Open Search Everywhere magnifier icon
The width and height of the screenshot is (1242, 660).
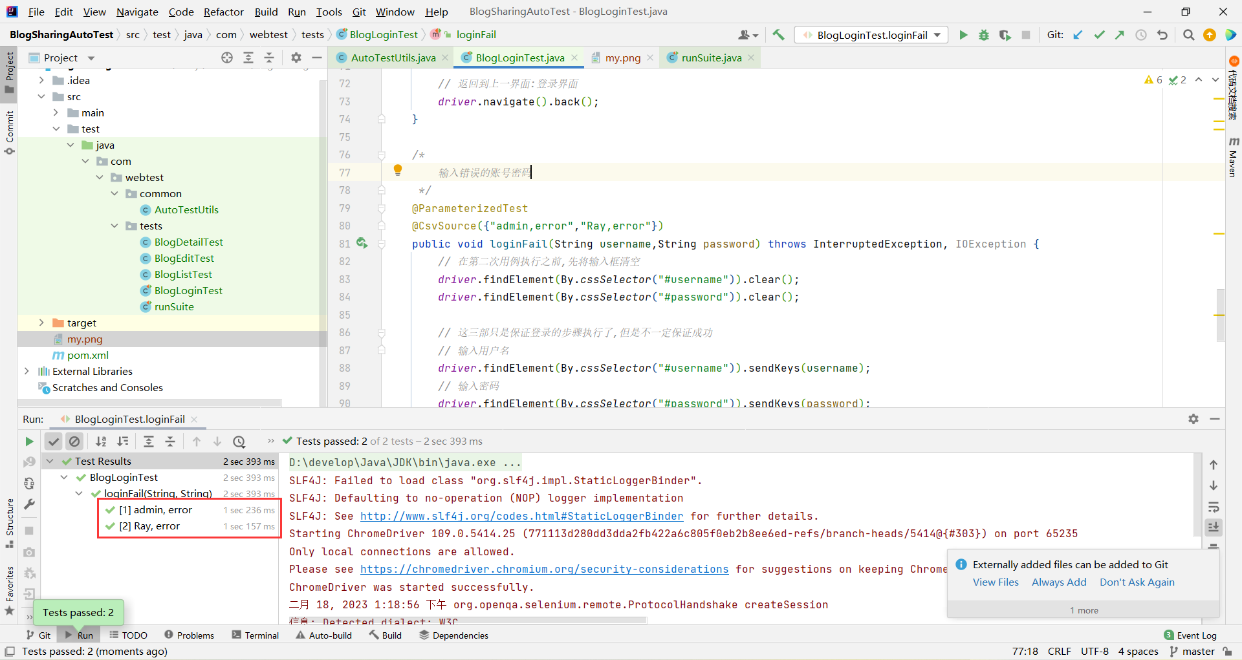[1188, 35]
